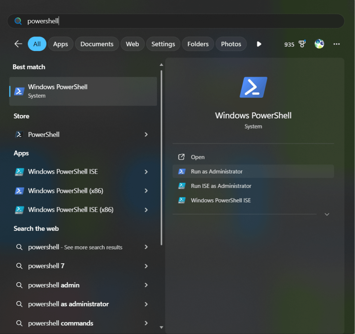355x334 pixels.
Task: Choose Run ISE as Administrator
Action: (253, 186)
